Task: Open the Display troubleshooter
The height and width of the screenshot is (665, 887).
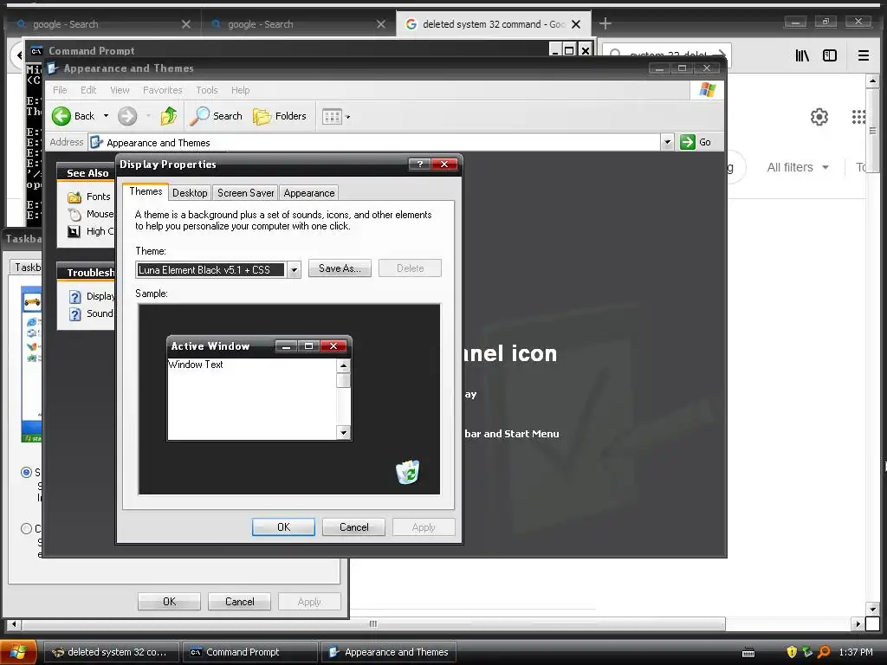Action: [x=91, y=296]
